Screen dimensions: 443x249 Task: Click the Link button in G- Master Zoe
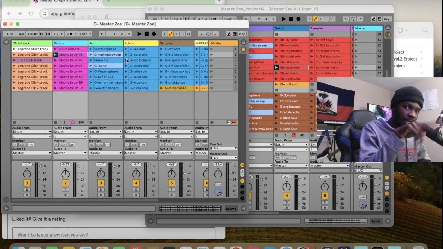(x=10, y=34)
